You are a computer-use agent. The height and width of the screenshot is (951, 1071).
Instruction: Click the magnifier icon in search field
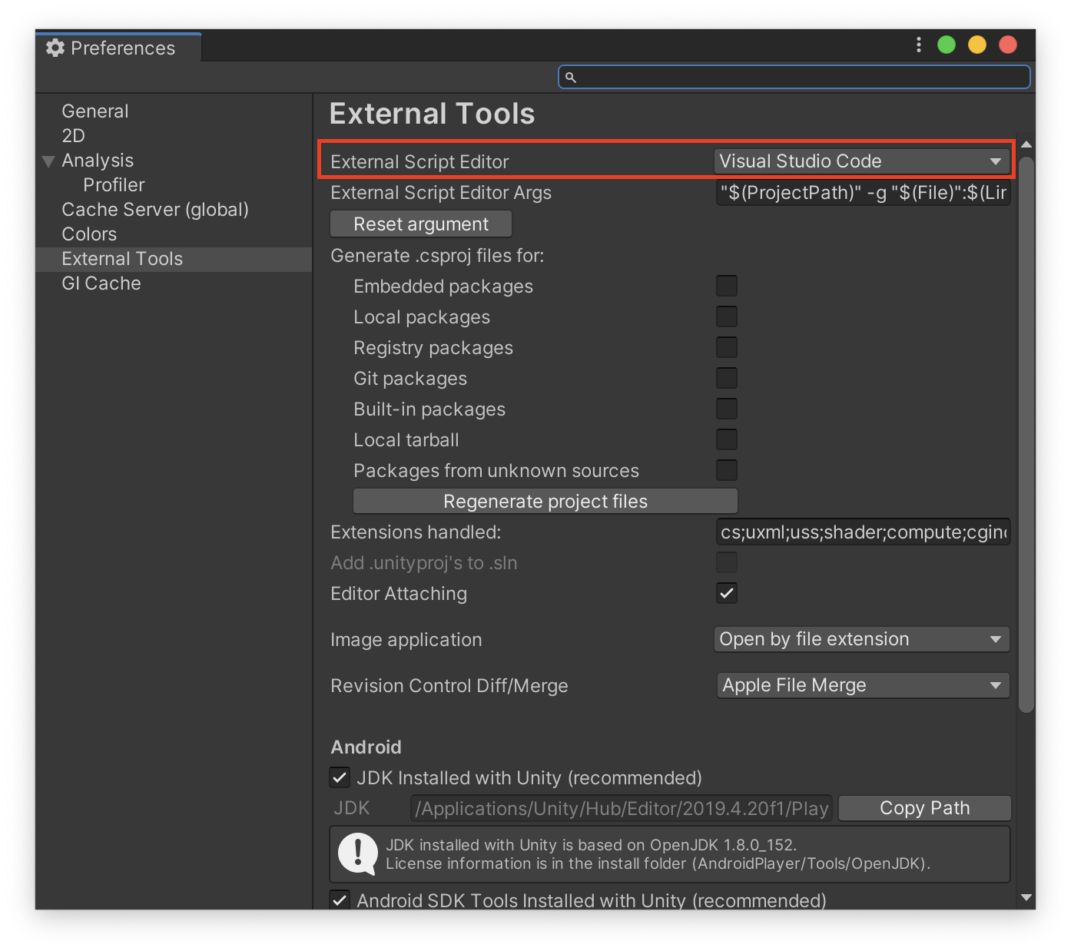pos(571,77)
